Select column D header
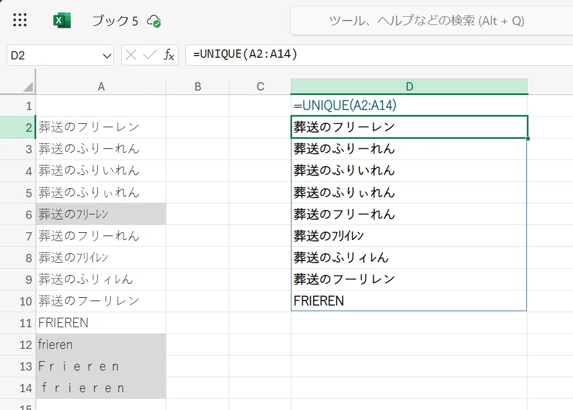 [x=409, y=87]
